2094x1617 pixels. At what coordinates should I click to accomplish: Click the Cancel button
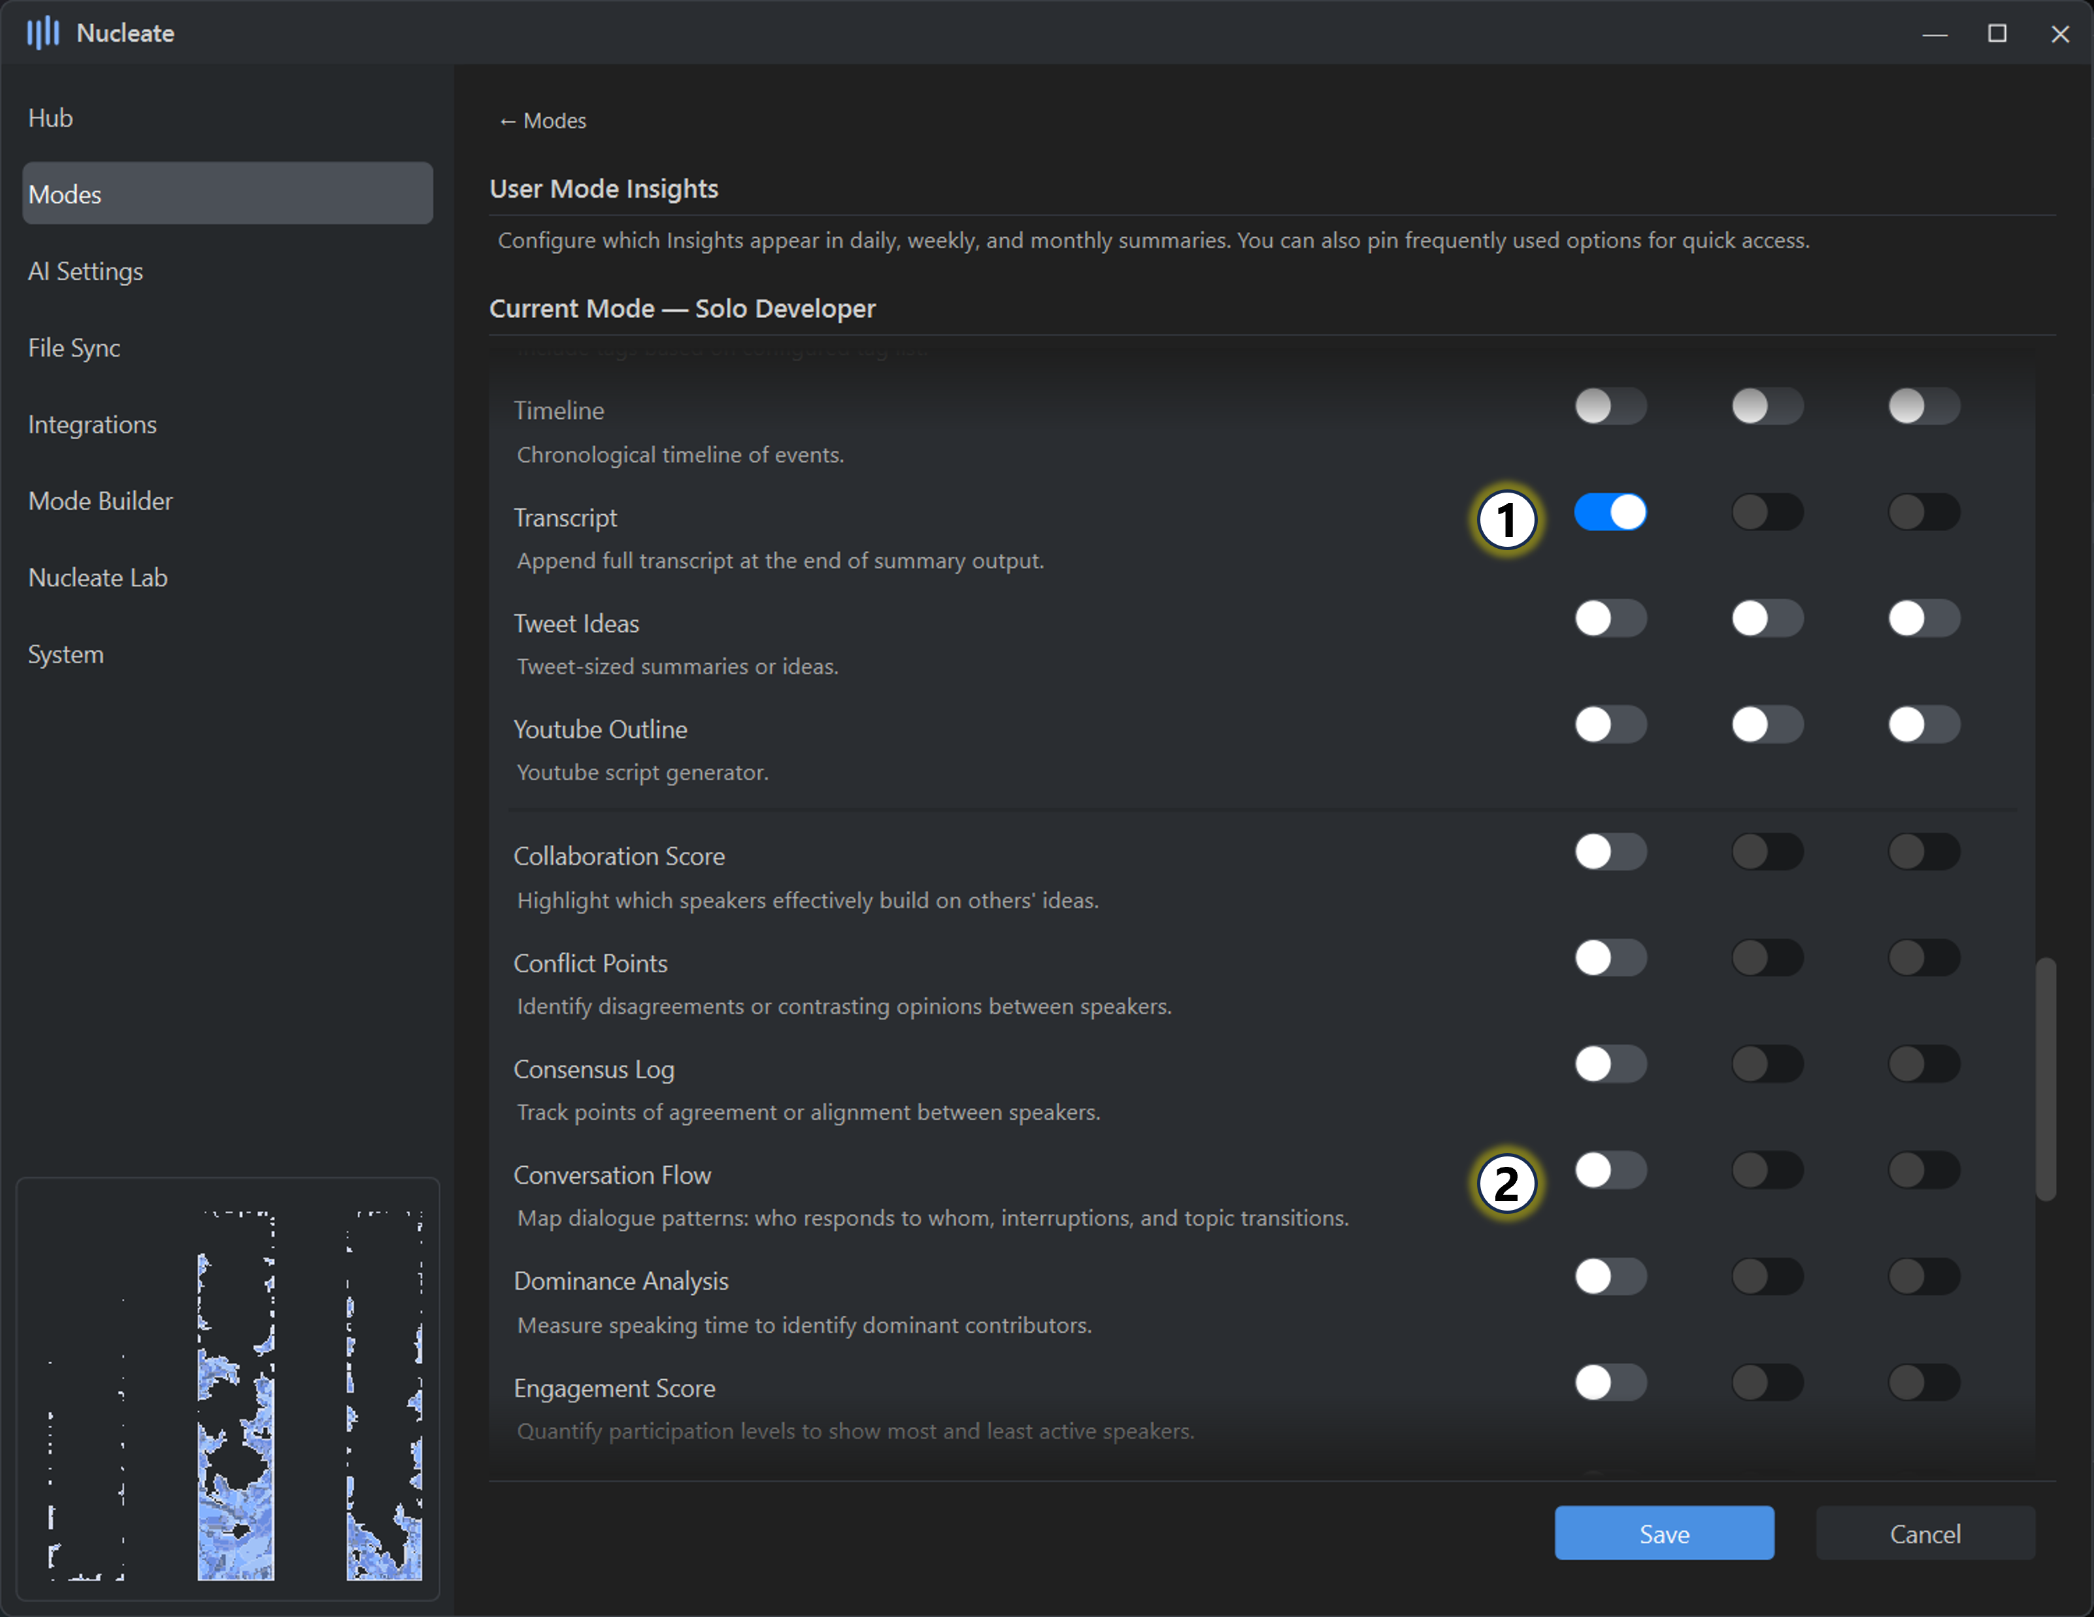(1924, 1533)
